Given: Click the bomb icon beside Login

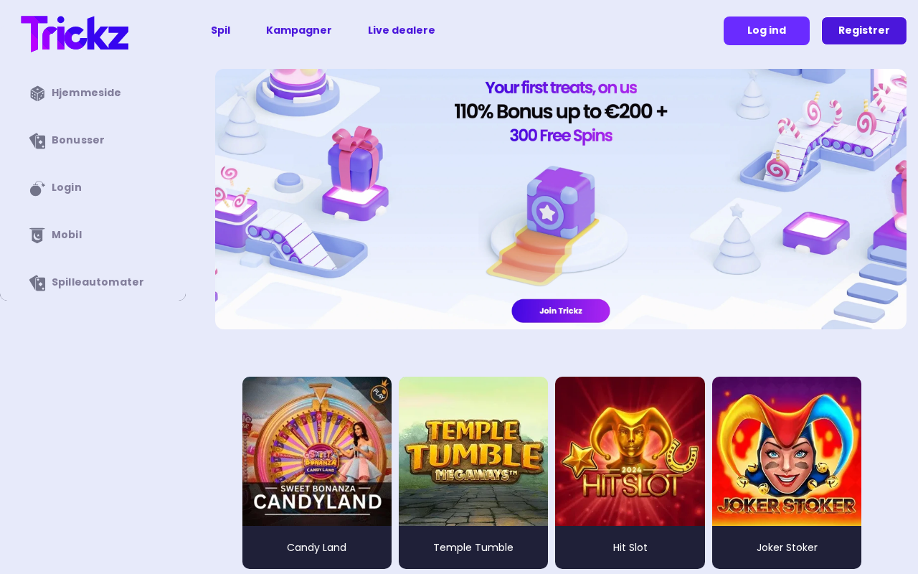Looking at the screenshot, I should [37, 188].
